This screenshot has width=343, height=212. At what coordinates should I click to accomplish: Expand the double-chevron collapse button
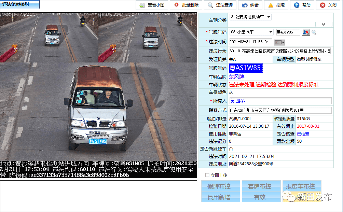click(324, 24)
